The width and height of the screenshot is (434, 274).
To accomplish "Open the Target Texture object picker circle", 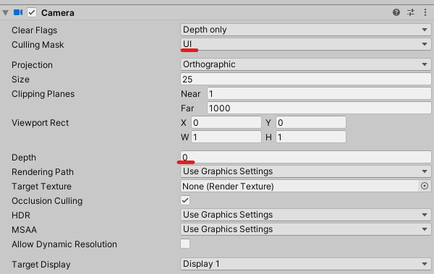I will tap(425, 186).
